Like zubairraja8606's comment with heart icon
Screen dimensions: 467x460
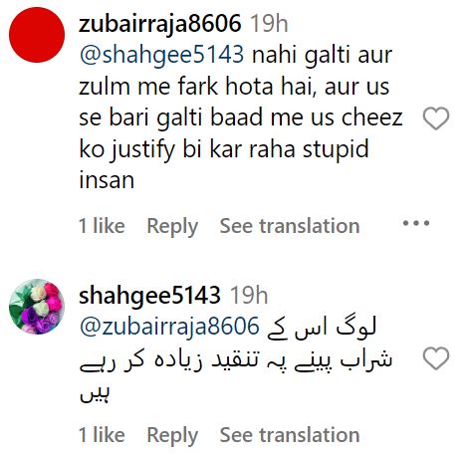(x=436, y=118)
